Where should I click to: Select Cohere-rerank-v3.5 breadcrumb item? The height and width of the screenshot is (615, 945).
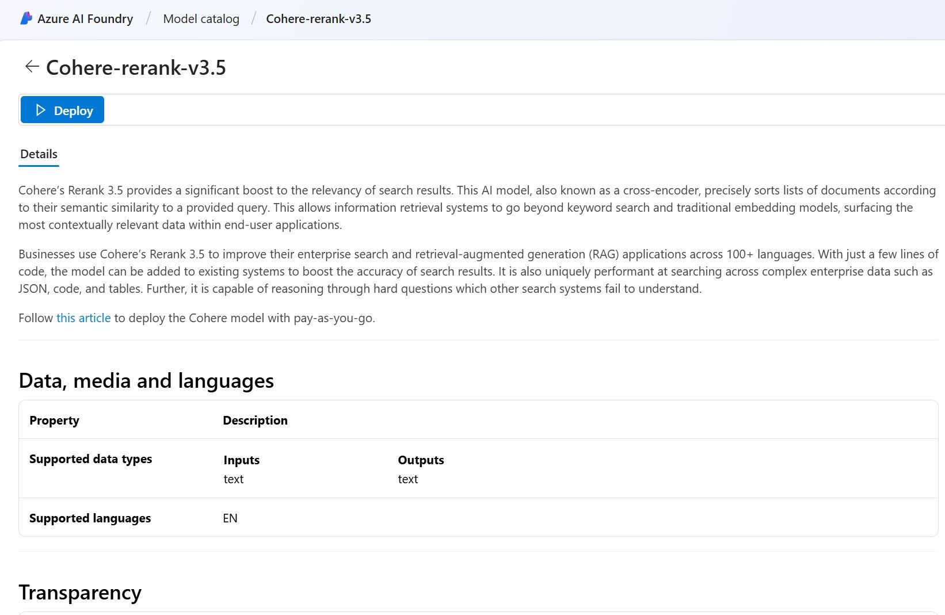(318, 18)
